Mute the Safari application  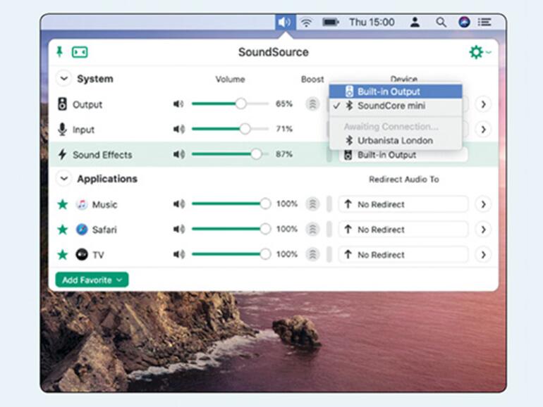point(178,229)
